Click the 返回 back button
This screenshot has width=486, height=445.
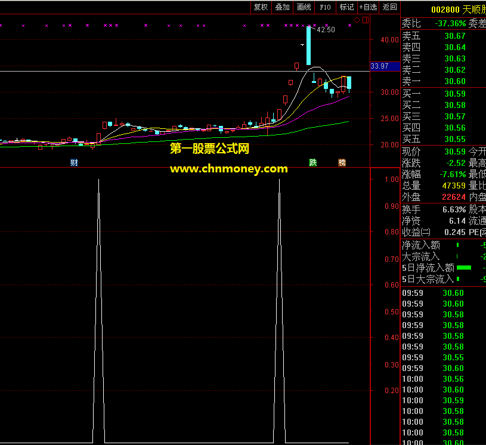point(389,7)
